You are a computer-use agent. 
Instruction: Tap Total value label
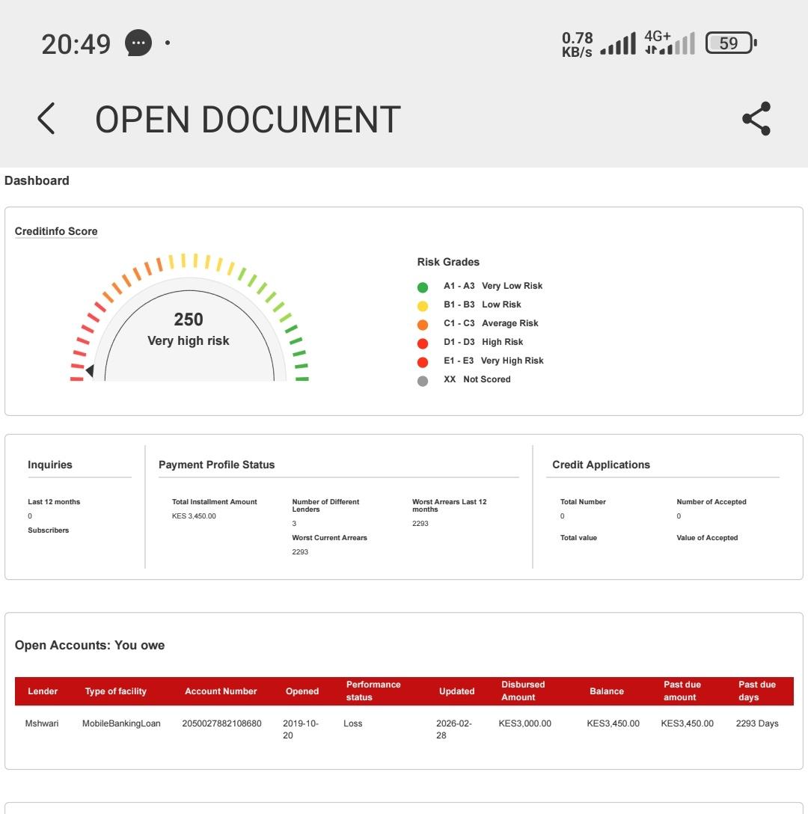(x=578, y=537)
